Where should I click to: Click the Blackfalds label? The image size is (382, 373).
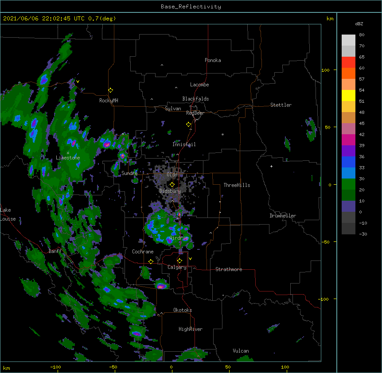pyautogui.click(x=195, y=99)
